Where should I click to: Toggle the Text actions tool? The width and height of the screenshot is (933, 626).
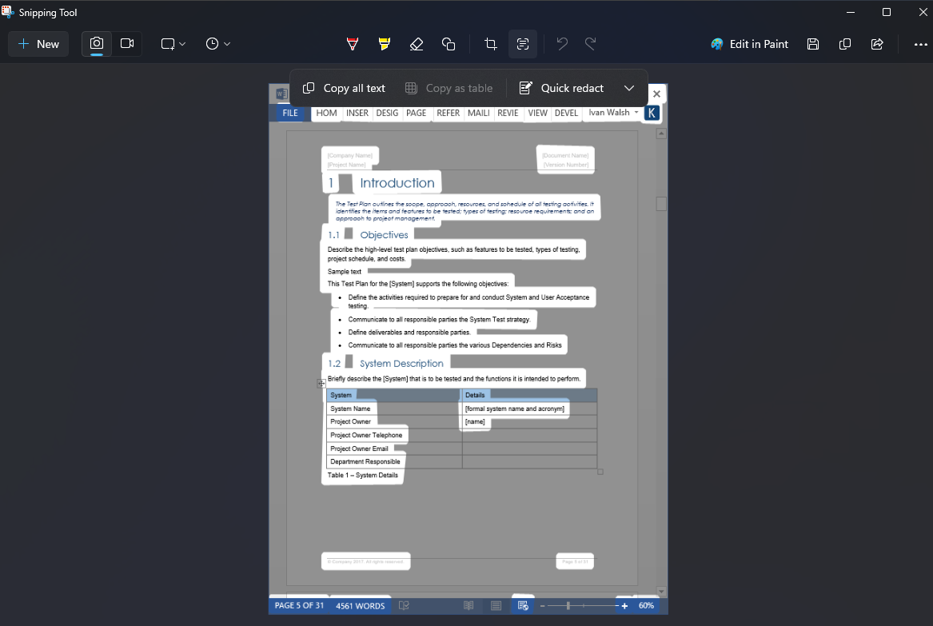[x=523, y=44]
